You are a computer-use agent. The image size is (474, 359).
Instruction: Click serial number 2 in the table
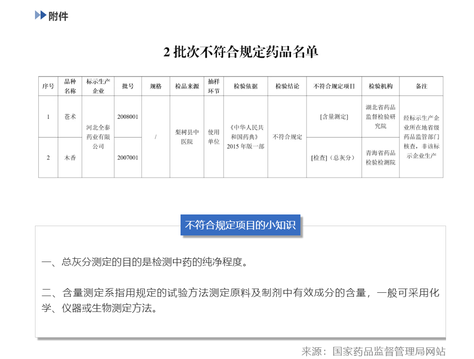pyautogui.click(x=48, y=158)
